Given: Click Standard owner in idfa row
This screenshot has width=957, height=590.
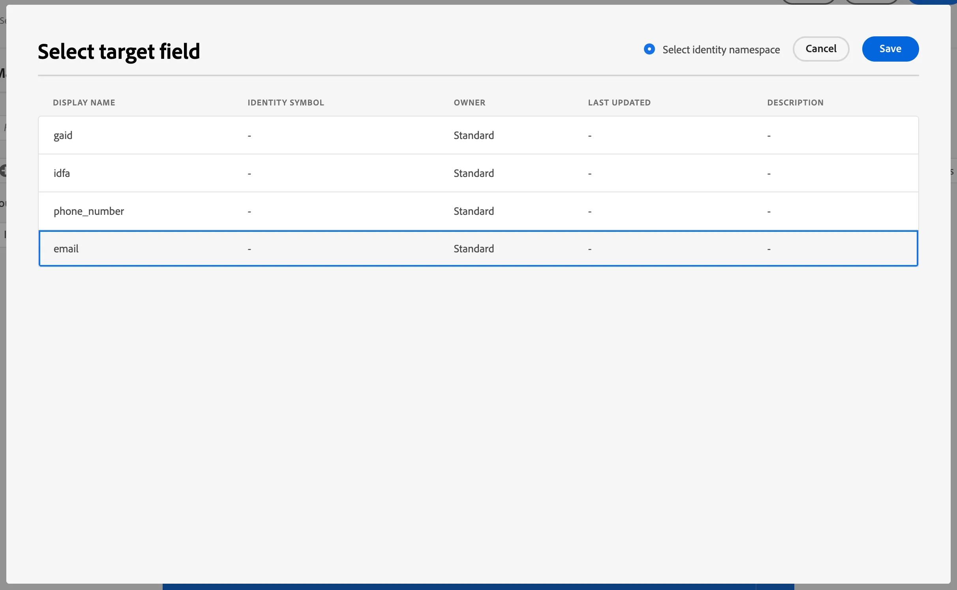Looking at the screenshot, I should pos(474,173).
